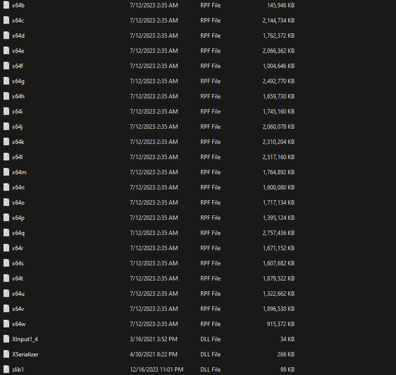Select the x64j file entry

coord(18,127)
